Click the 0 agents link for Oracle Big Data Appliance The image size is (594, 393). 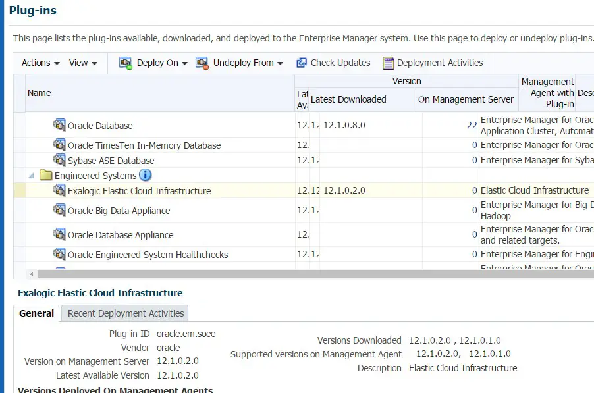tap(475, 210)
